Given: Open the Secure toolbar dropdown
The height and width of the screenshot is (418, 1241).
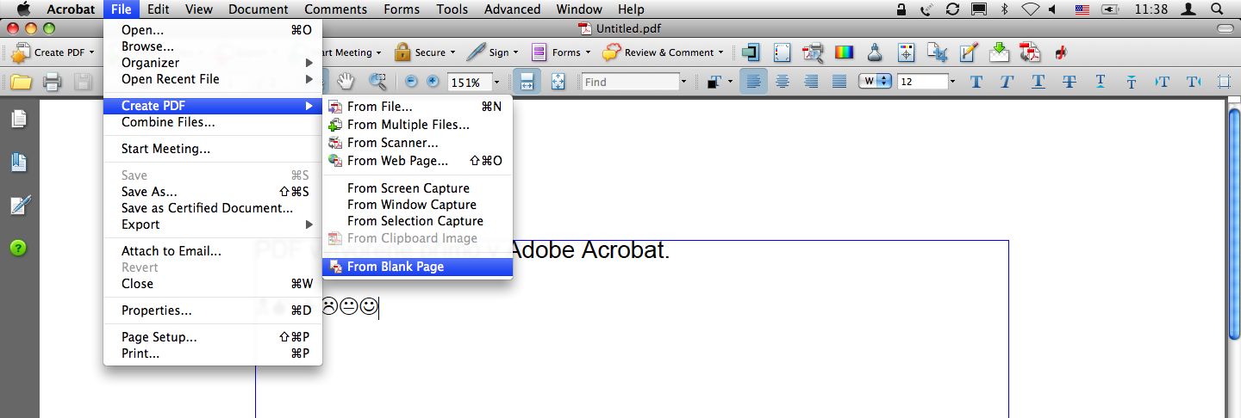Looking at the screenshot, I should click(426, 52).
